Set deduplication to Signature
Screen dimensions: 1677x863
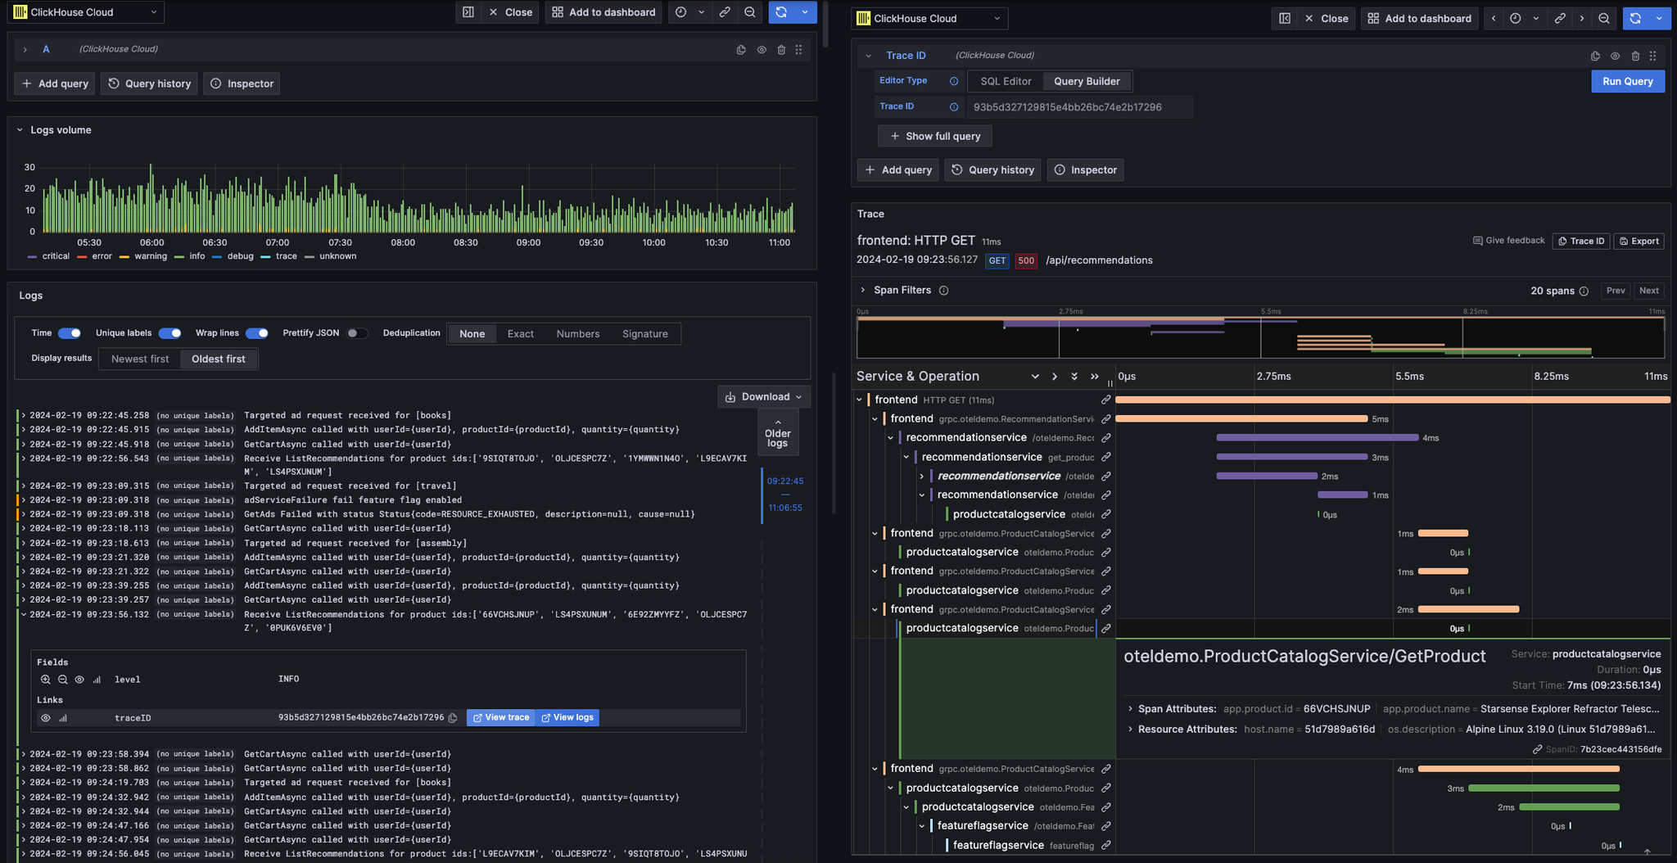645,334
